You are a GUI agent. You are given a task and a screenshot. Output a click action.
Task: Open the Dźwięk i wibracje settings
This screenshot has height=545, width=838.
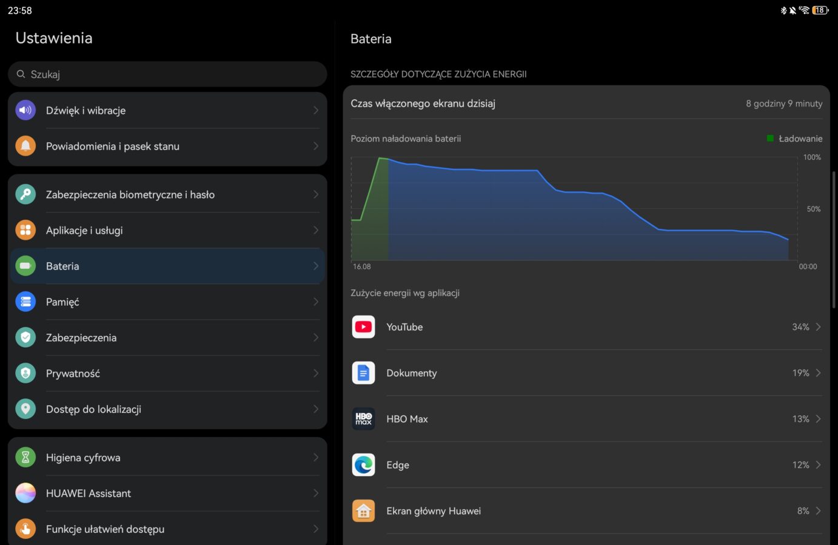point(167,110)
